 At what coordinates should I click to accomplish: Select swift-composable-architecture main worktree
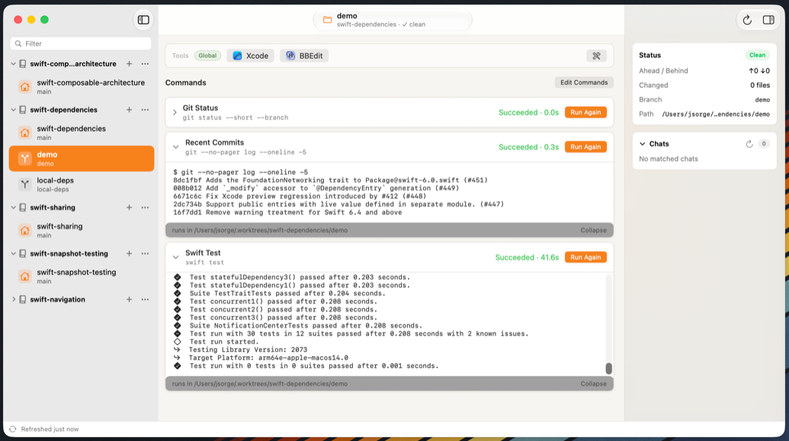tap(82, 86)
